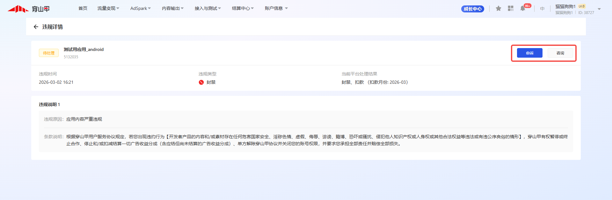The height and width of the screenshot is (200, 612).
Task: Click the LV.0 level badge
Action: (581, 6)
